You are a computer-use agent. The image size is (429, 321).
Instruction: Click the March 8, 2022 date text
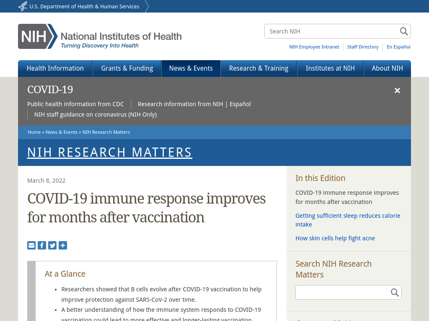click(46, 181)
